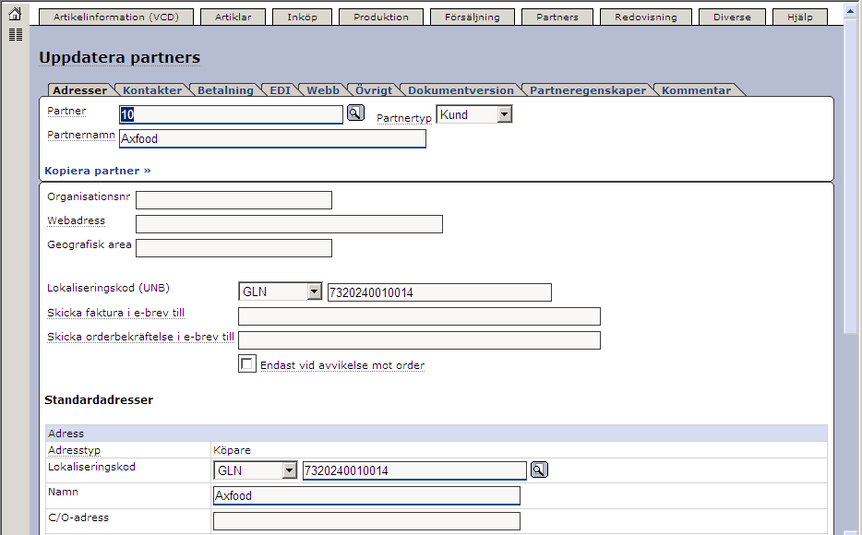Screen dimensions: 862x535
Task: Open the Partners menu
Action: [x=557, y=17]
